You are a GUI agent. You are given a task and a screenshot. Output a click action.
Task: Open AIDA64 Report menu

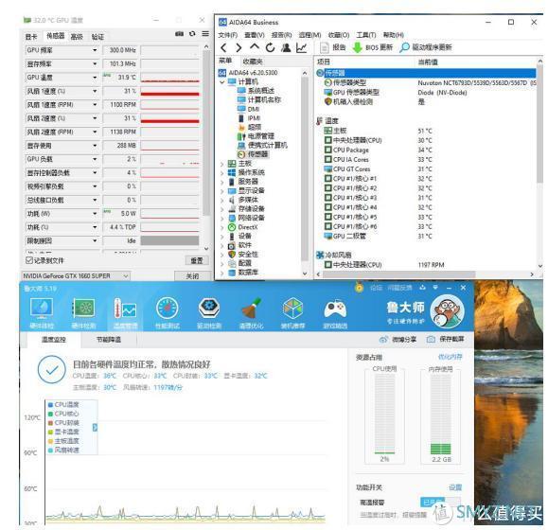pyautogui.click(x=281, y=35)
